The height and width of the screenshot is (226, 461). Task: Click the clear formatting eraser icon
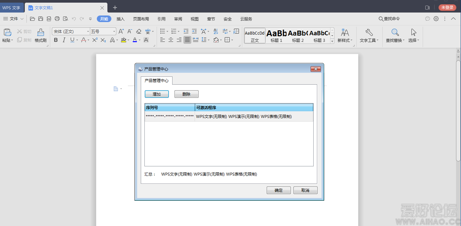click(138, 31)
